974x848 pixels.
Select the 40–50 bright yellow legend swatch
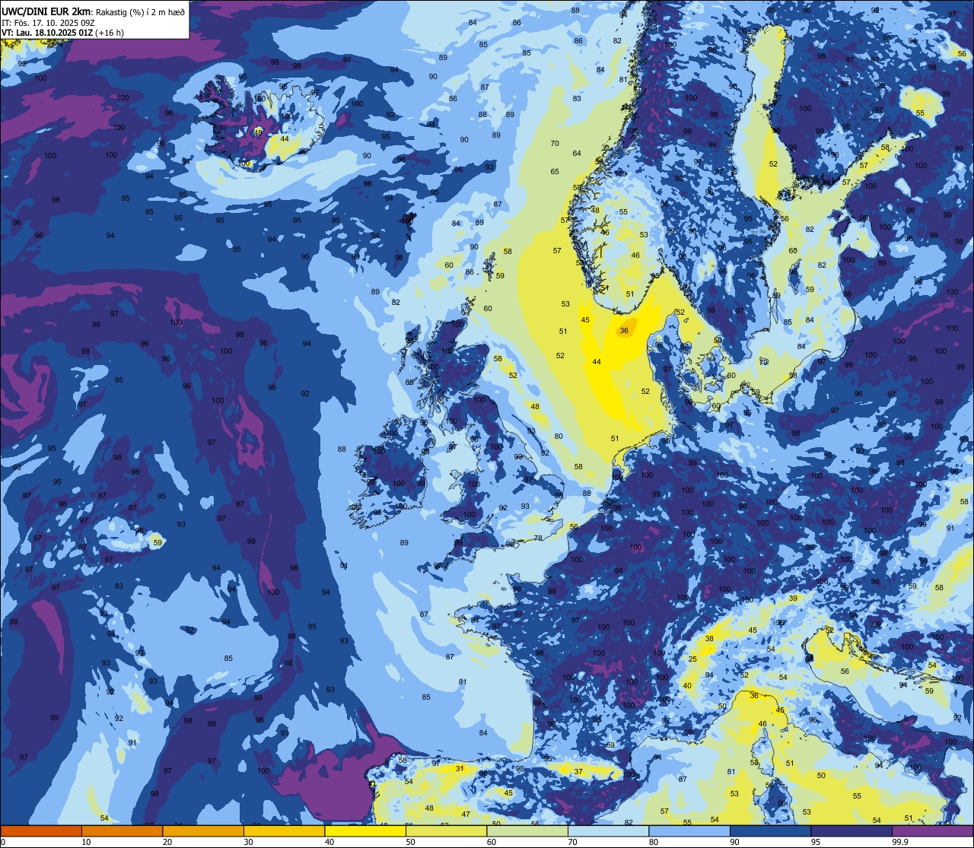pos(365,831)
